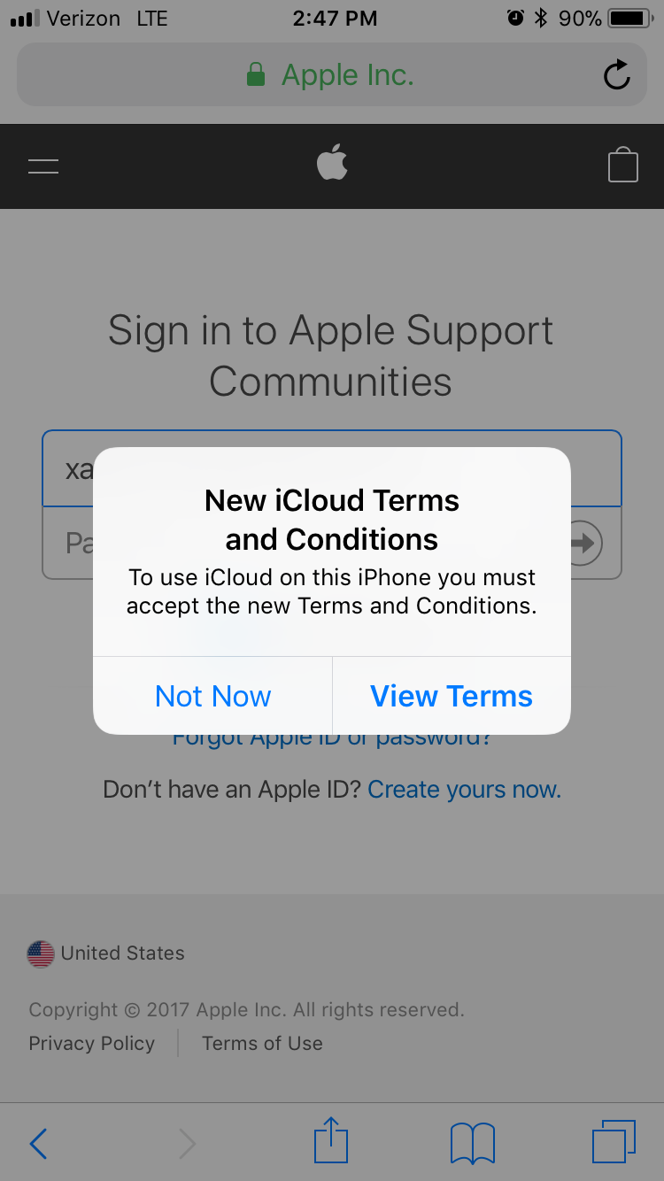Open the Safari tabs overview icon
This screenshot has width=664, height=1181.
click(x=614, y=1141)
